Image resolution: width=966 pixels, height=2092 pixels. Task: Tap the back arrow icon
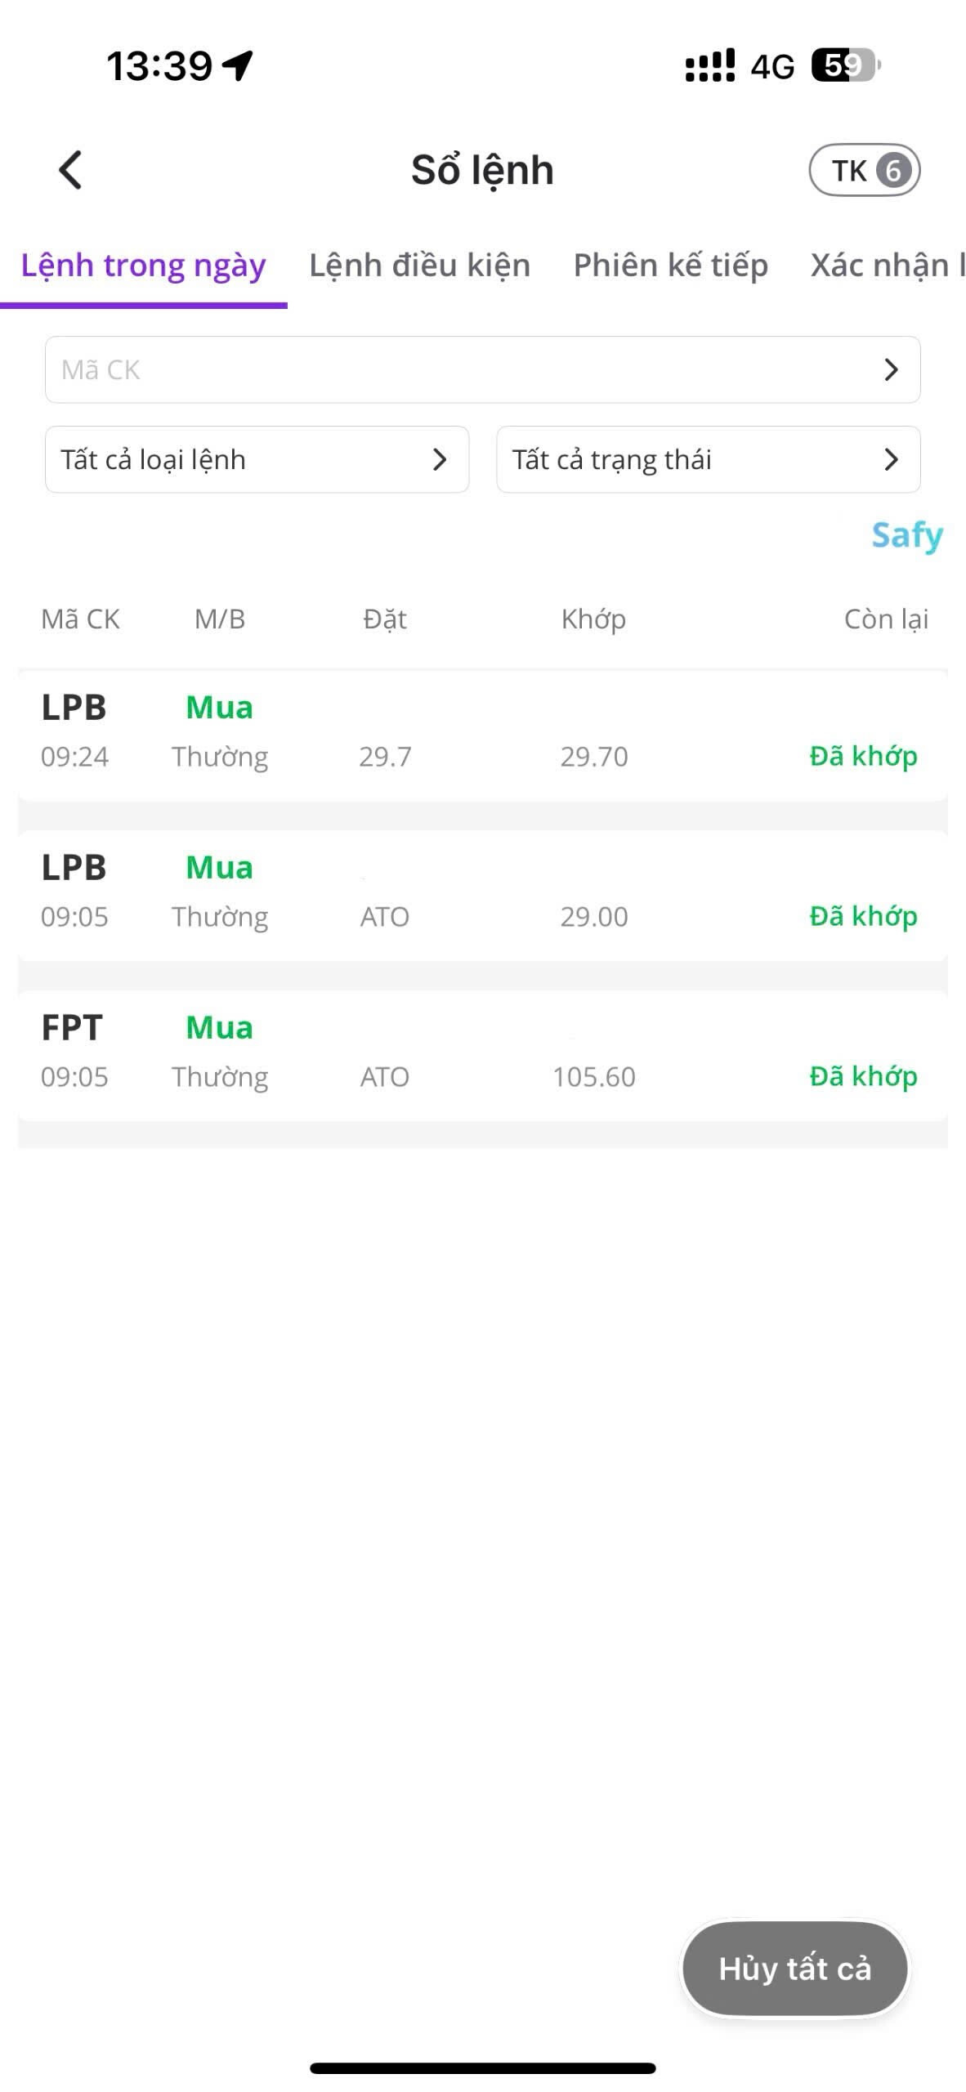71,170
